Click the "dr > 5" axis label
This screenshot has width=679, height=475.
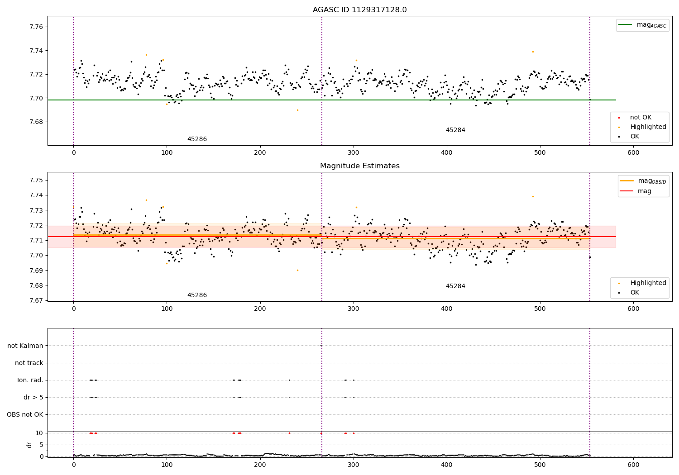[33, 398]
